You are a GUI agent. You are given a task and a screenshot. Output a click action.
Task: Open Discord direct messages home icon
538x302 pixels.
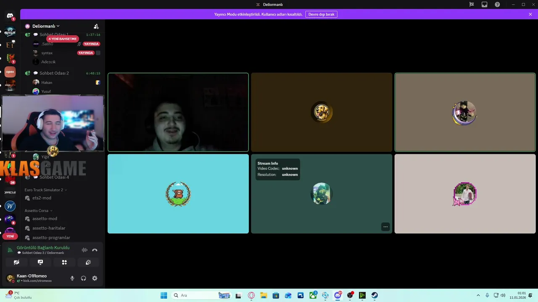[10, 16]
